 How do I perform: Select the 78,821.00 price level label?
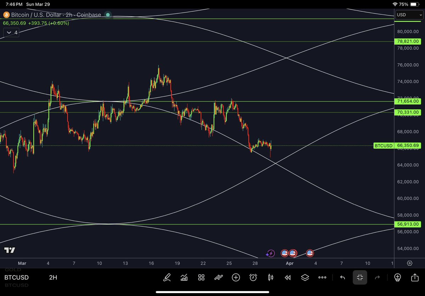[x=408, y=41]
